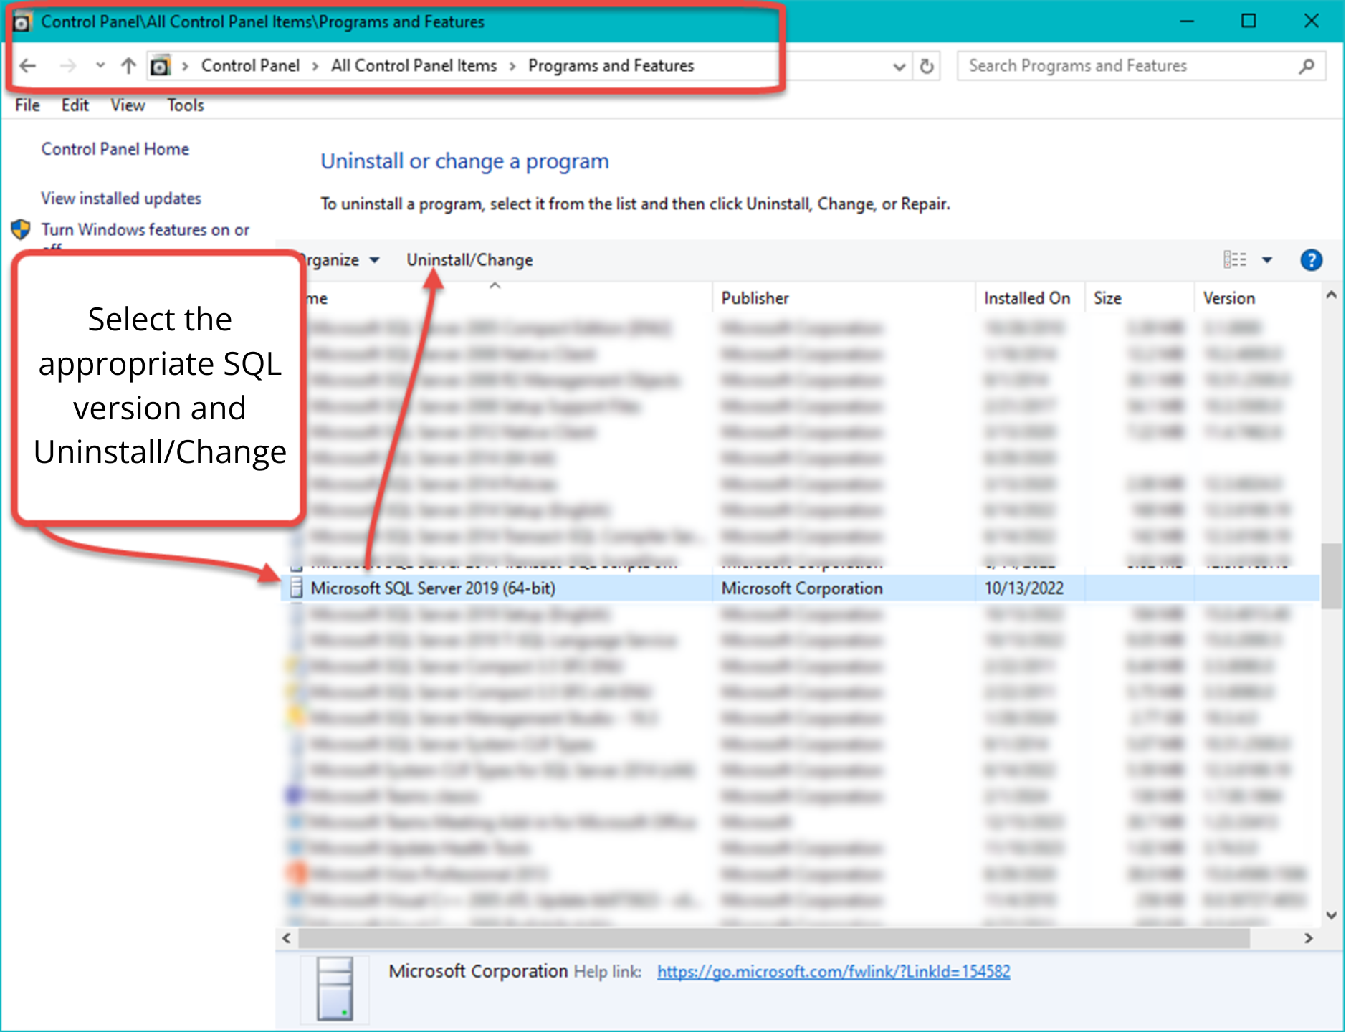
Task: Click the change-view list icon
Action: (1237, 259)
